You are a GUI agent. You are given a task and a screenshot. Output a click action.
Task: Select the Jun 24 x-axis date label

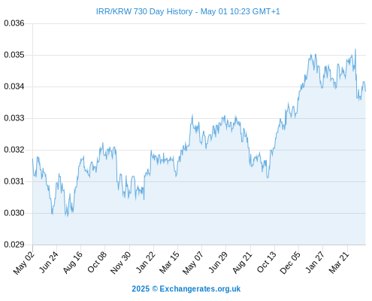point(49,262)
